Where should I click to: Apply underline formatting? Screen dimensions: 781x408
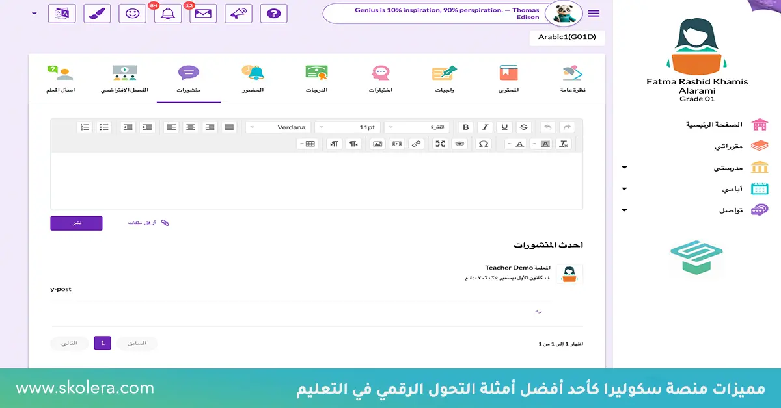(x=504, y=127)
